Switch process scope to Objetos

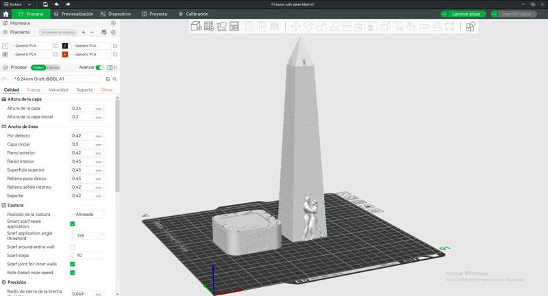[53, 68]
